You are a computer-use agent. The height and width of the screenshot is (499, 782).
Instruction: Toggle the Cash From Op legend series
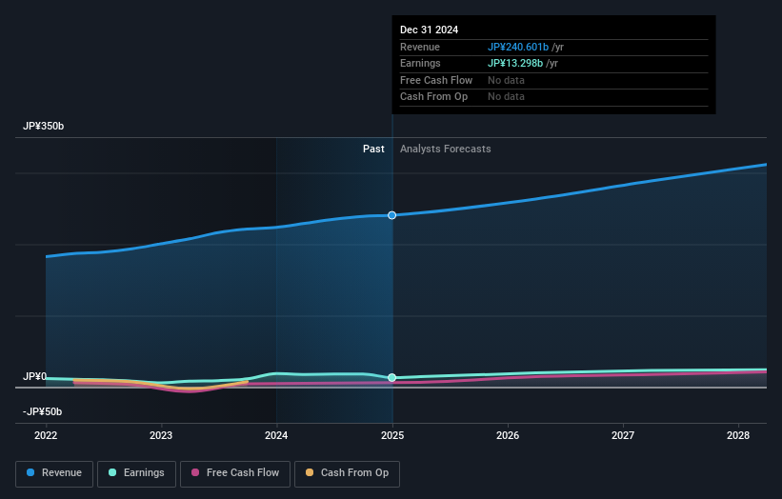point(347,473)
